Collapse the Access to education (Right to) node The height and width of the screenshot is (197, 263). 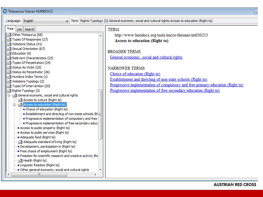14,105
